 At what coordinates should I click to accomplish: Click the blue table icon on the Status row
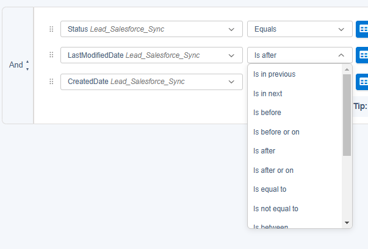point(363,29)
